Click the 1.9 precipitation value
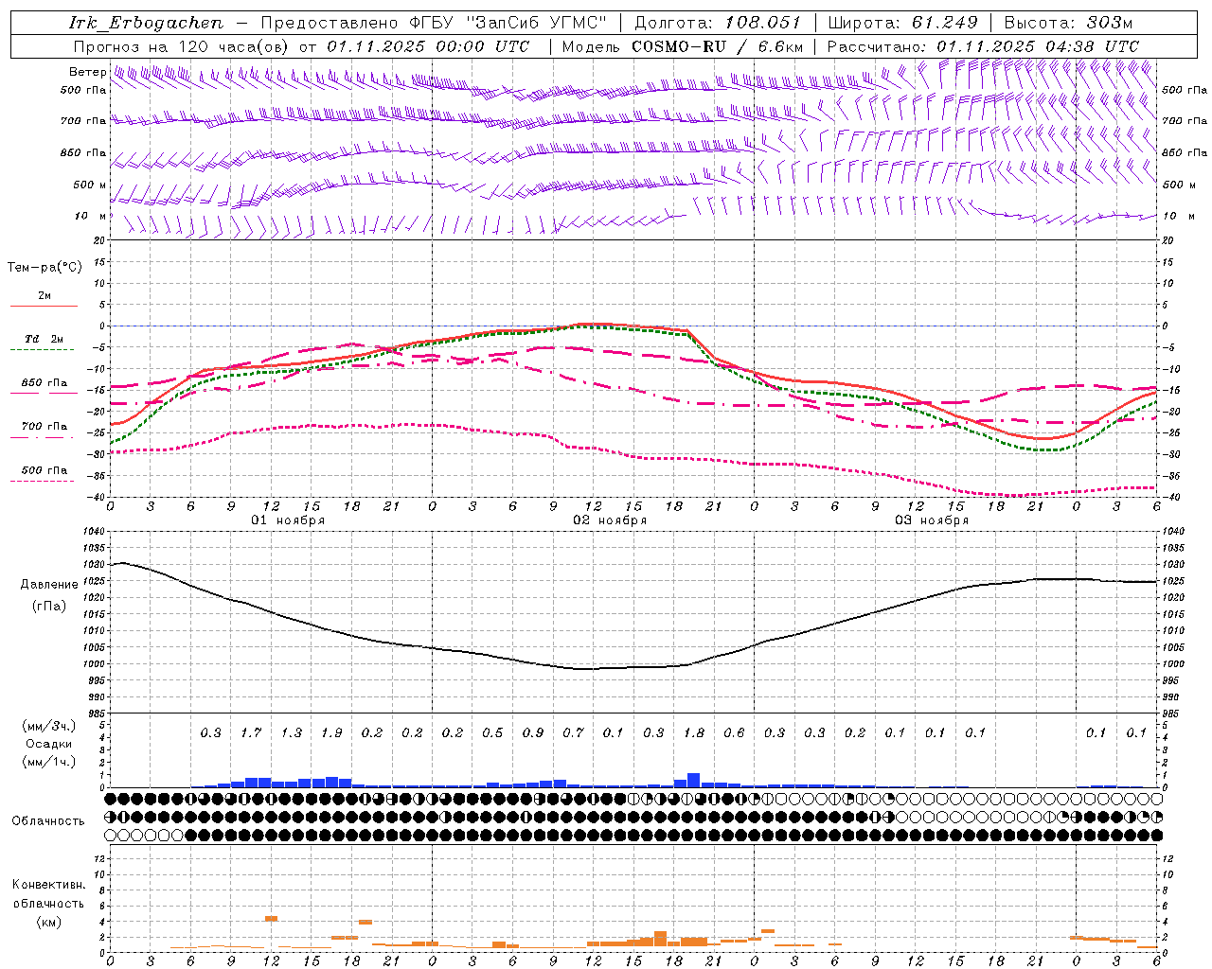The height and width of the screenshot is (969, 1212). tap(331, 733)
